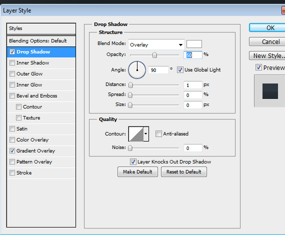285x235 pixels.
Task: Click the Opacity slider handle
Action: coord(154,55)
